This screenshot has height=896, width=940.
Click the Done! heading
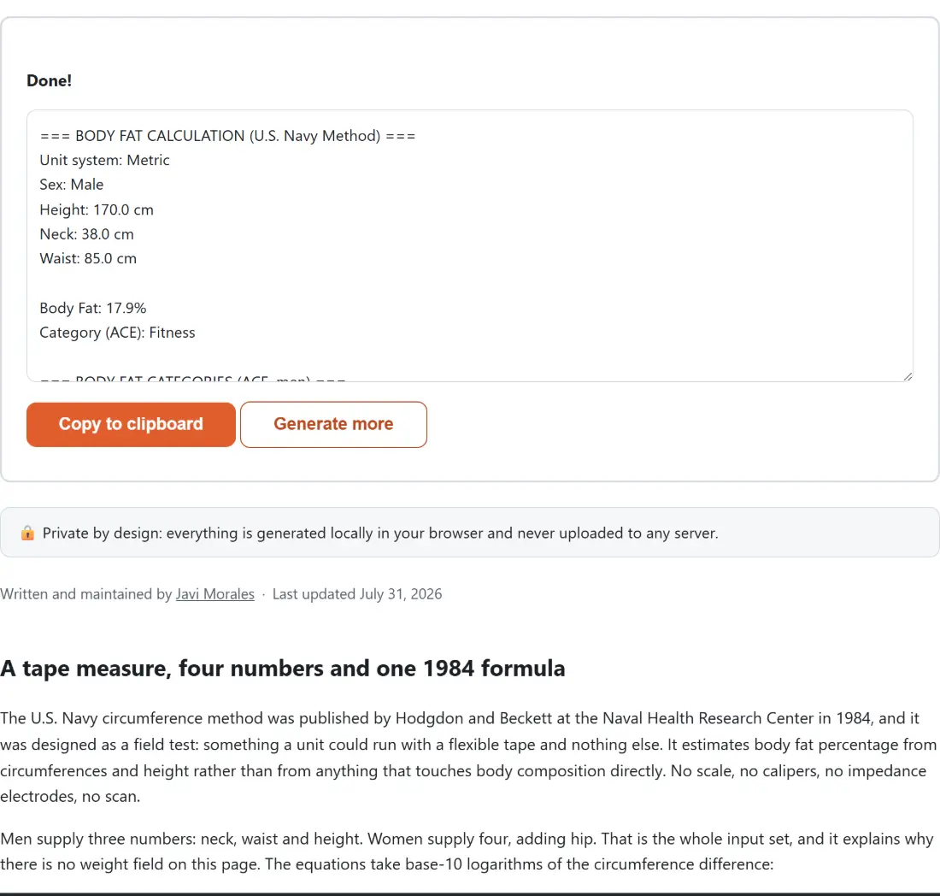[50, 80]
